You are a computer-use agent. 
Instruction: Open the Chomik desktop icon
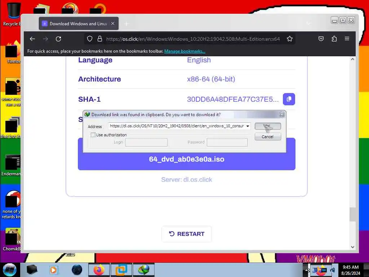[x=12, y=239]
